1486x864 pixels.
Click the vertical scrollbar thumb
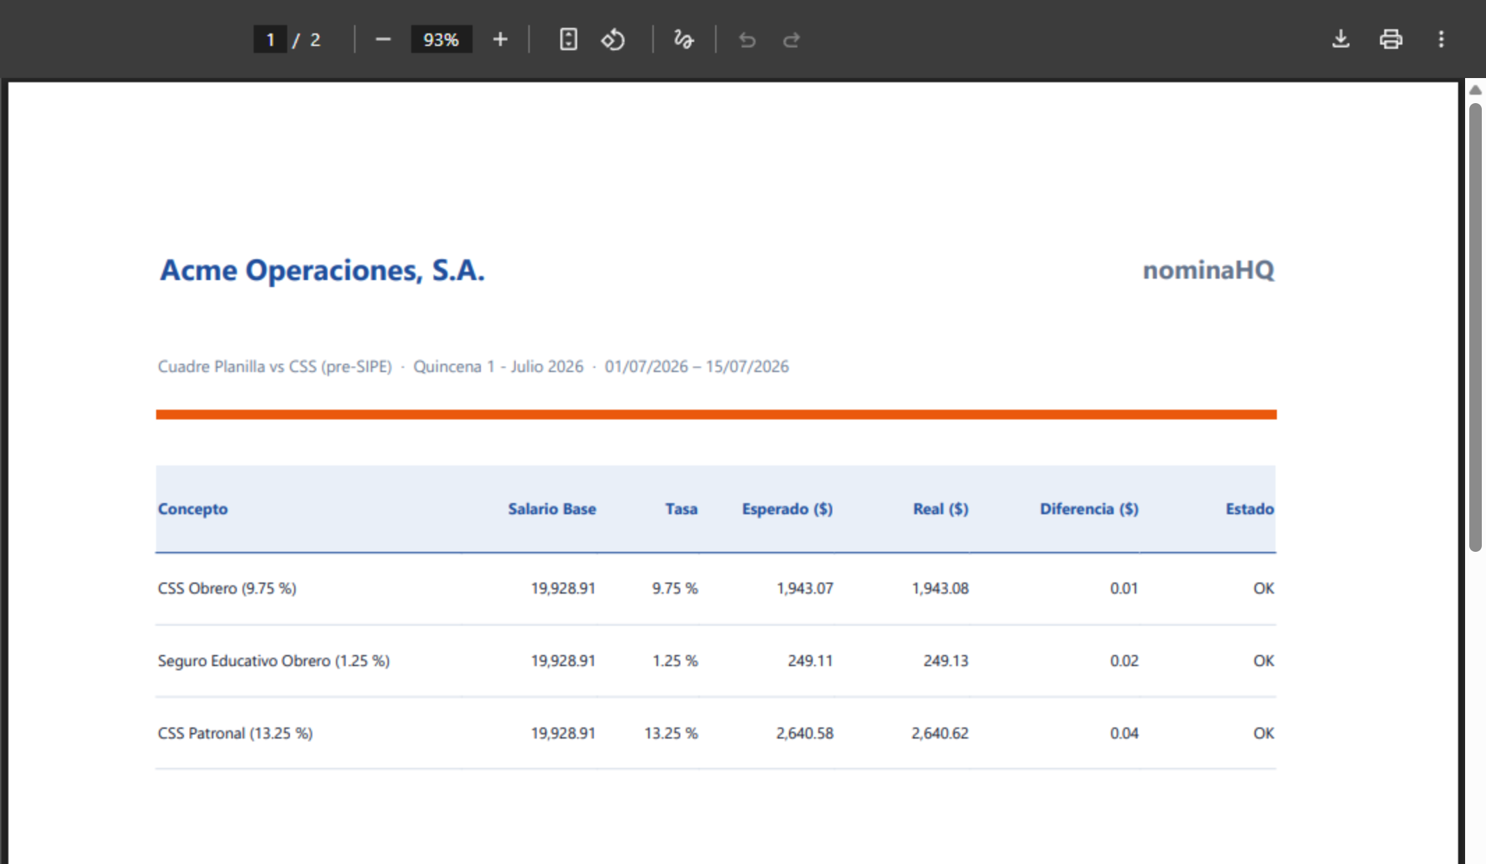point(1475,327)
